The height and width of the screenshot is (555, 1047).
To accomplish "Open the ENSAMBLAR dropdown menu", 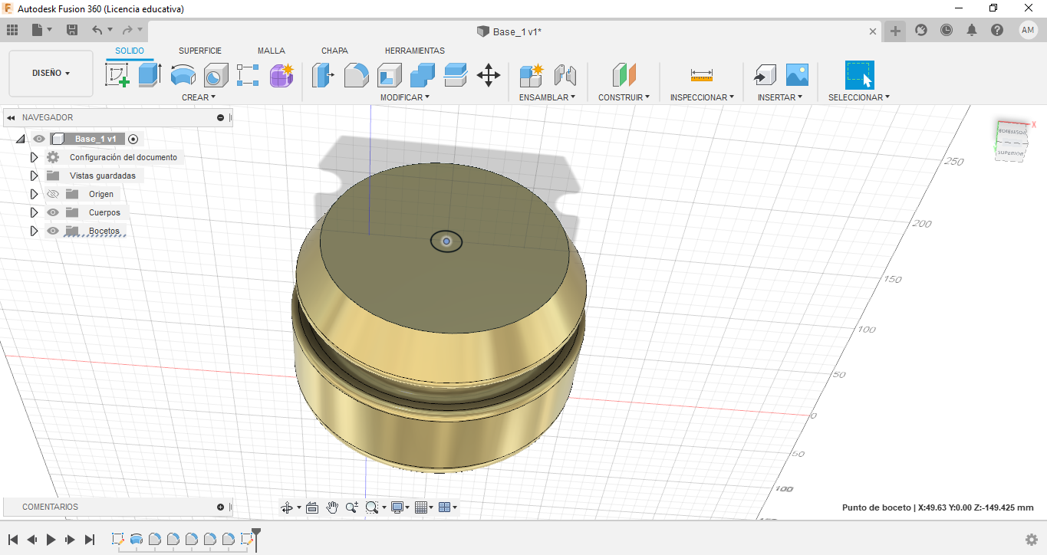I will [x=547, y=97].
